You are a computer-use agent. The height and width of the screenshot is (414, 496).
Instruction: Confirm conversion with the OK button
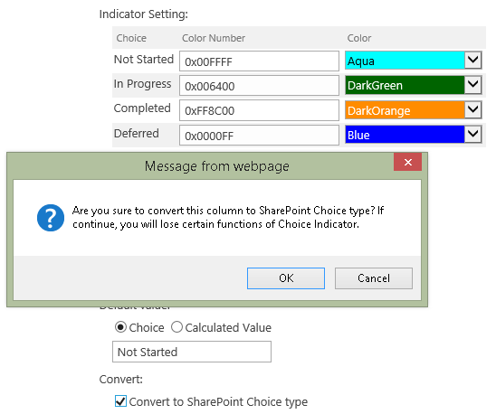[x=286, y=278]
